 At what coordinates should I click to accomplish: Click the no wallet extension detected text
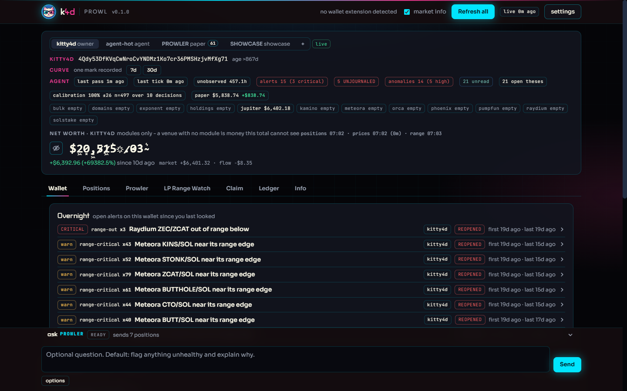click(358, 12)
